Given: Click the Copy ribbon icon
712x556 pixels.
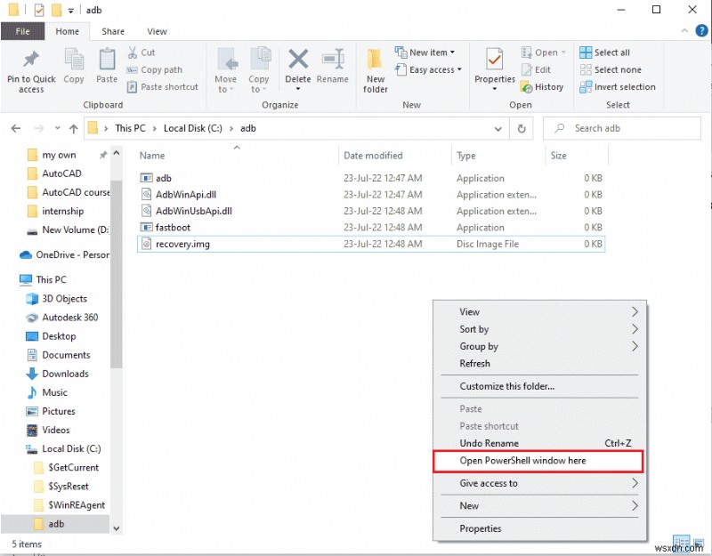Looking at the screenshot, I should coord(74,60).
